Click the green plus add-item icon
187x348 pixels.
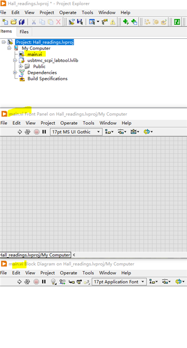126,22
